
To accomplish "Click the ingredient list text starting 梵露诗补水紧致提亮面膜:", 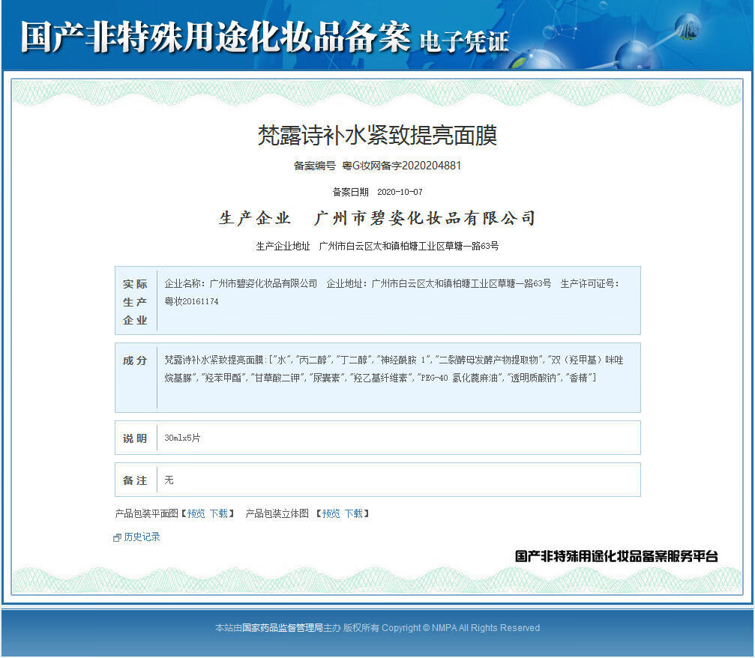I will (x=394, y=369).
